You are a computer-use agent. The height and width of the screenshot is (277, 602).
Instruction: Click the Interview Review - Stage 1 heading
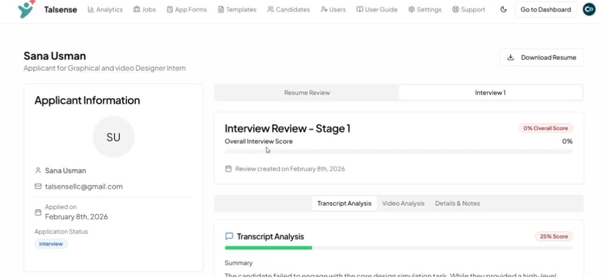click(287, 128)
